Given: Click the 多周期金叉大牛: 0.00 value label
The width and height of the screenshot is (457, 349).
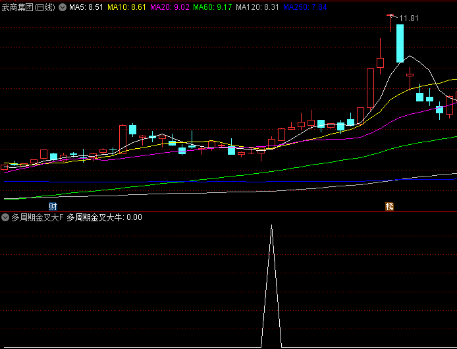Looking at the screenshot, I should pyautogui.click(x=104, y=217).
